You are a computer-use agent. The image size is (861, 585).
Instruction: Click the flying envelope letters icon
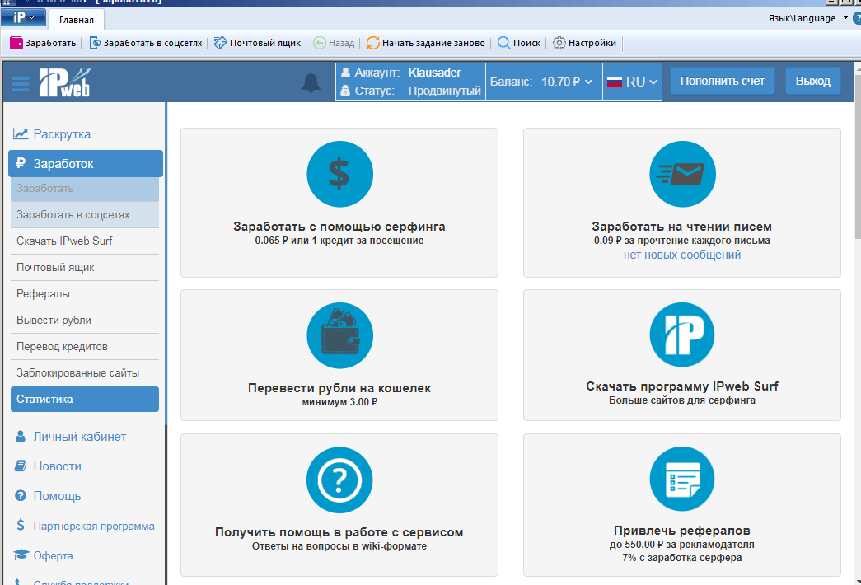[x=682, y=174]
